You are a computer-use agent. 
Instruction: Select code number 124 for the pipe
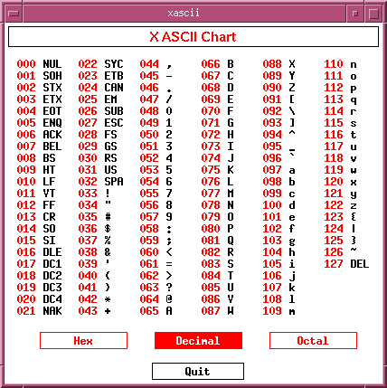[334, 229]
